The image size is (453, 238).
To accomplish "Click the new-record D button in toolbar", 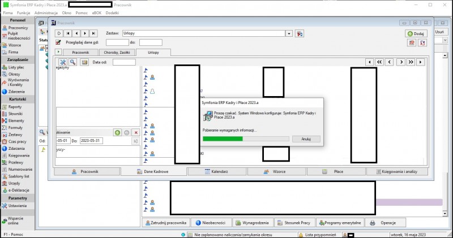I will click(x=59, y=33).
